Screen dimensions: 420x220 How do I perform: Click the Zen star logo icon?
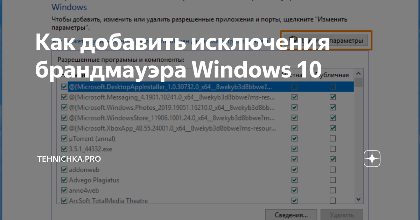372,159
